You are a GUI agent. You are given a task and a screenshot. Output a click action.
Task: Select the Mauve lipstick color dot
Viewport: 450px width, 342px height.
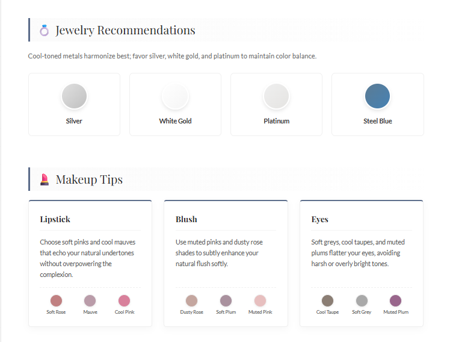click(x=90, y=300)
